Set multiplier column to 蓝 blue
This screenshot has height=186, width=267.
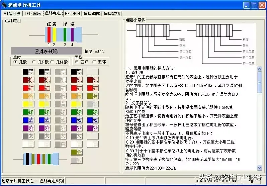click(77, 120)
